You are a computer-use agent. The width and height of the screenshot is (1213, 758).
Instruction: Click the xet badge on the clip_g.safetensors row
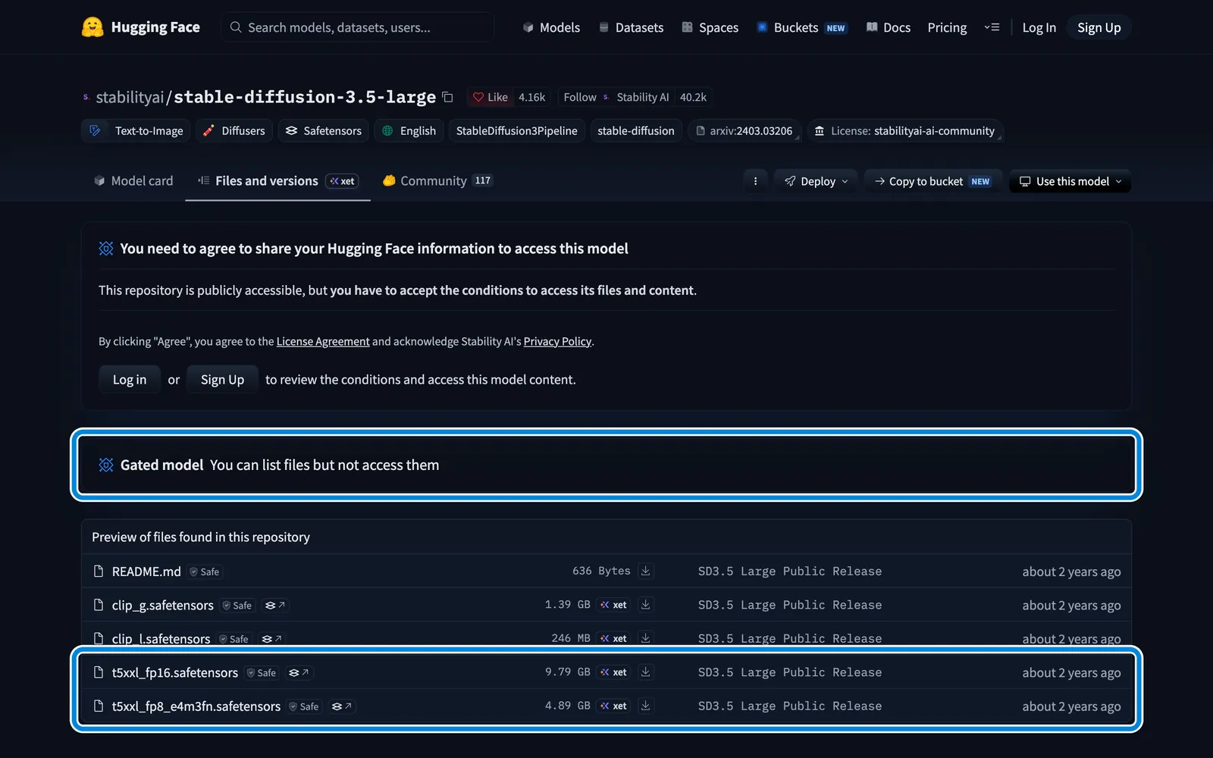point(613,605)
